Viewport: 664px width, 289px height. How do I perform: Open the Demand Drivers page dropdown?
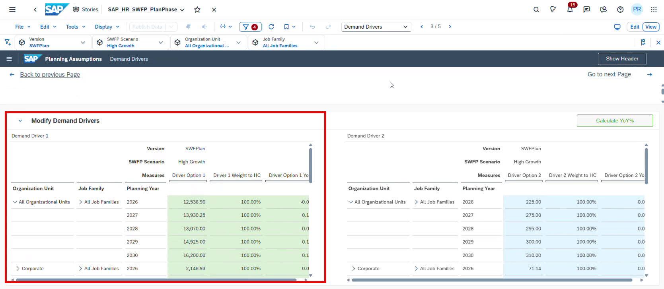(376, 27)
